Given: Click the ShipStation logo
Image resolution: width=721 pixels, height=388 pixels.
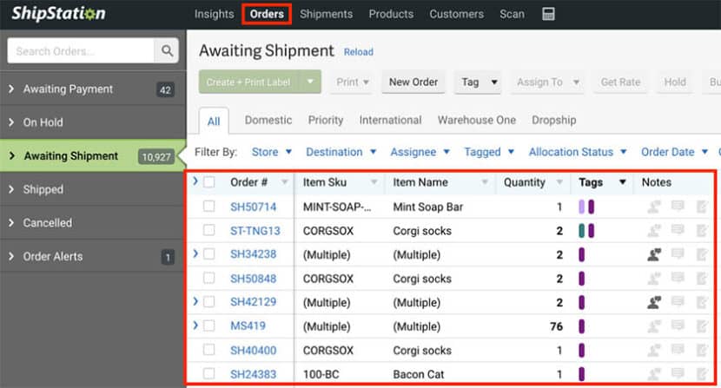Looking at the screenshot, I should click(x=58, y=14).
